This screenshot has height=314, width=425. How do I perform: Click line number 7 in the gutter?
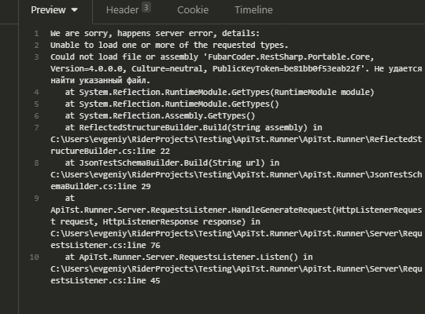36,128
